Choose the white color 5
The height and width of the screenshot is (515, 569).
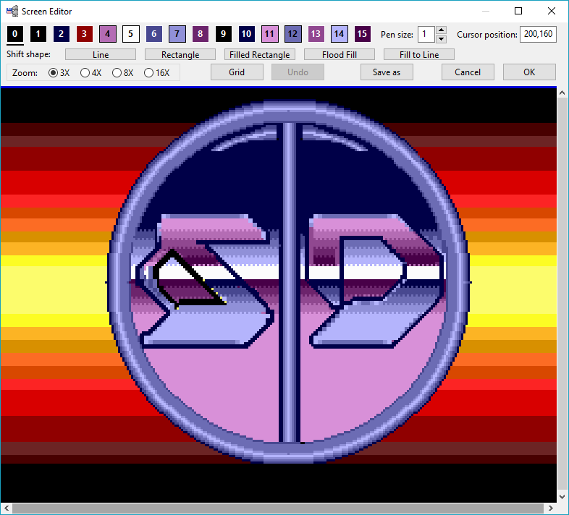click(x=130, y=34)
